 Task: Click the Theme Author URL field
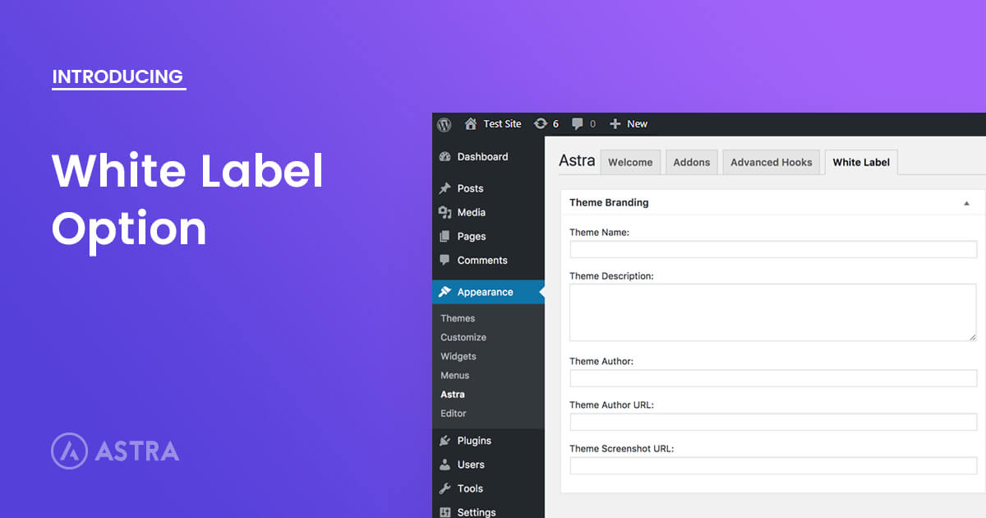pyautogui.click(x=773, y=422)
